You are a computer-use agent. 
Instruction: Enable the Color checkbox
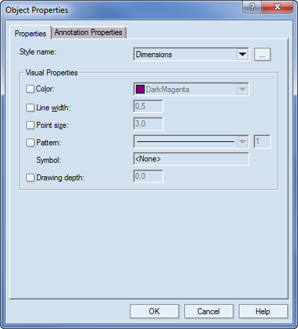30,89
